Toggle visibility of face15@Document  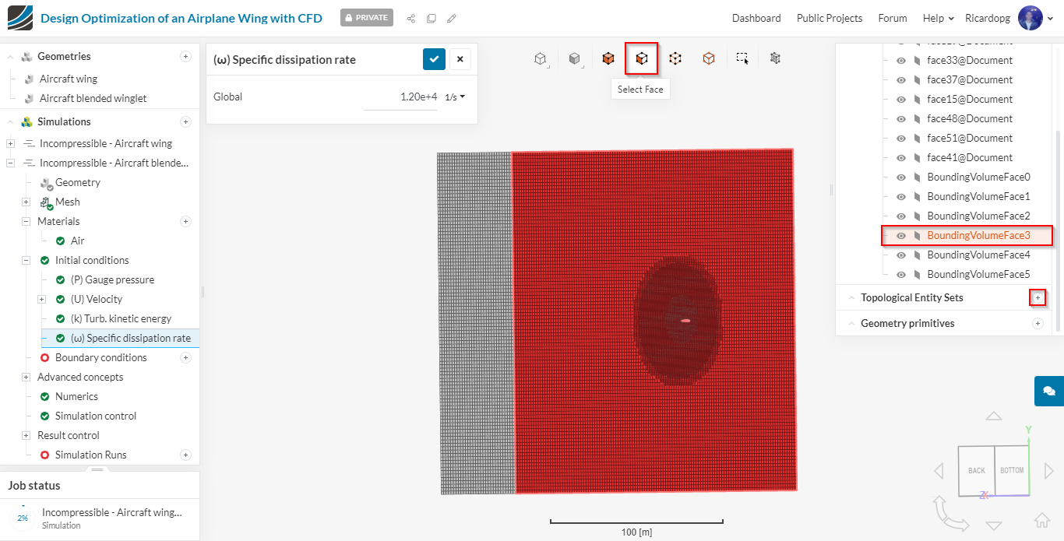(x=901, y=99)
